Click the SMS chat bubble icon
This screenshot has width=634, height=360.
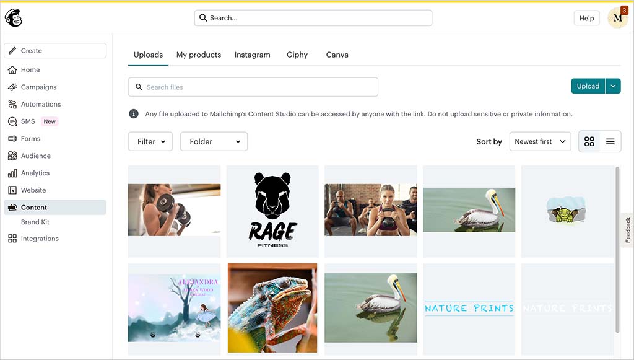(x=12, y=121)
